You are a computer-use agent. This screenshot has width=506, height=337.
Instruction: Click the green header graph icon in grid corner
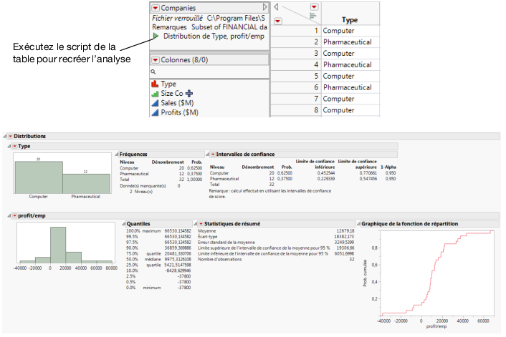(312, 16)
